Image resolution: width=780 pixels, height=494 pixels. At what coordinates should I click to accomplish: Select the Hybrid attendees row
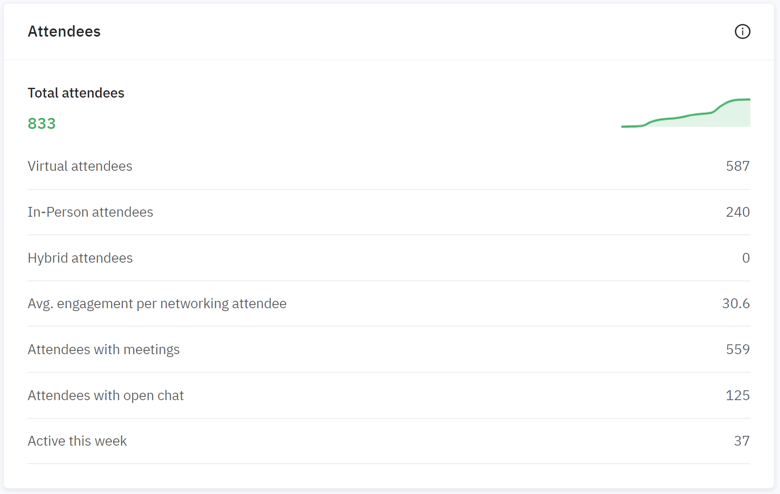[x=80, y=258]
